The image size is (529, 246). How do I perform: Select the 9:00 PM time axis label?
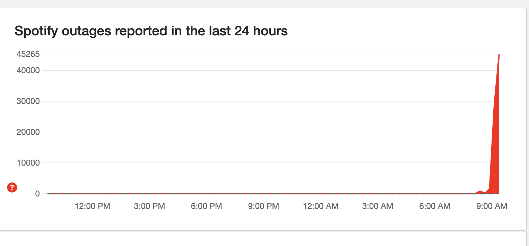[263, 207]
